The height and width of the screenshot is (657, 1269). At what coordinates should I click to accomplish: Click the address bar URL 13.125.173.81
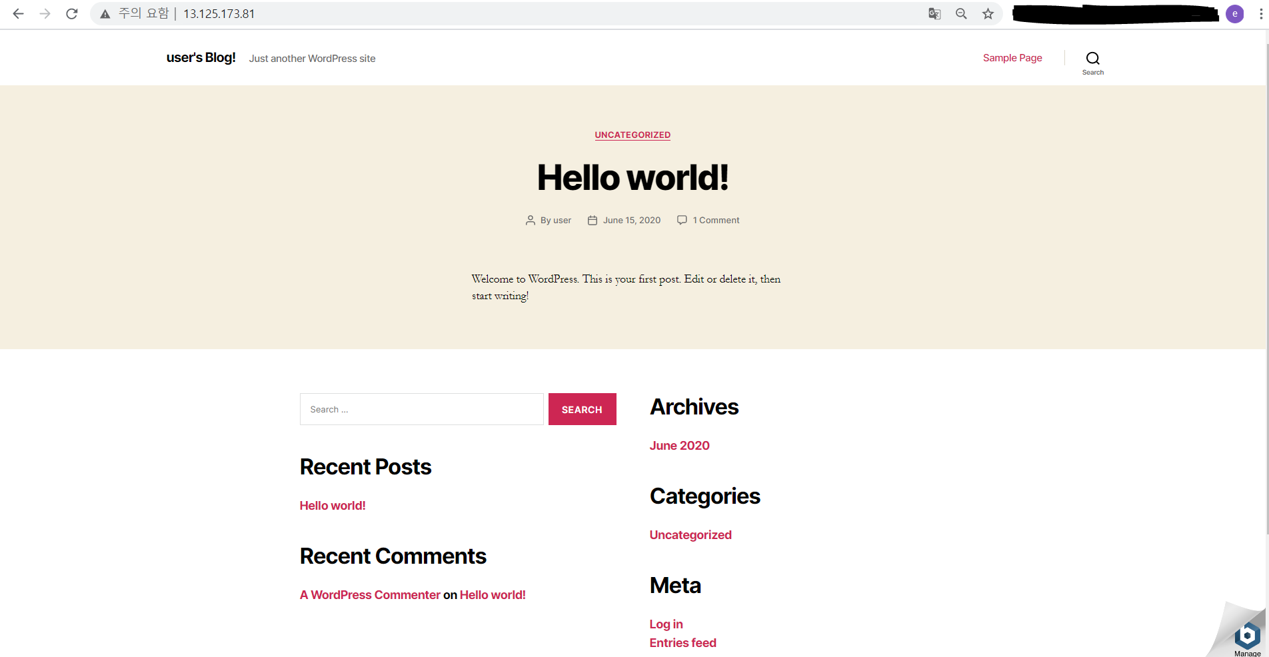pyautogui.click(x=219, y=14)
